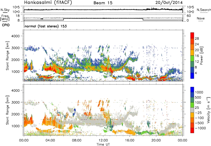Pick the bright blue top segment of the Velocity color bar
Screen dimensions: 211x146
tap(192, 90)
